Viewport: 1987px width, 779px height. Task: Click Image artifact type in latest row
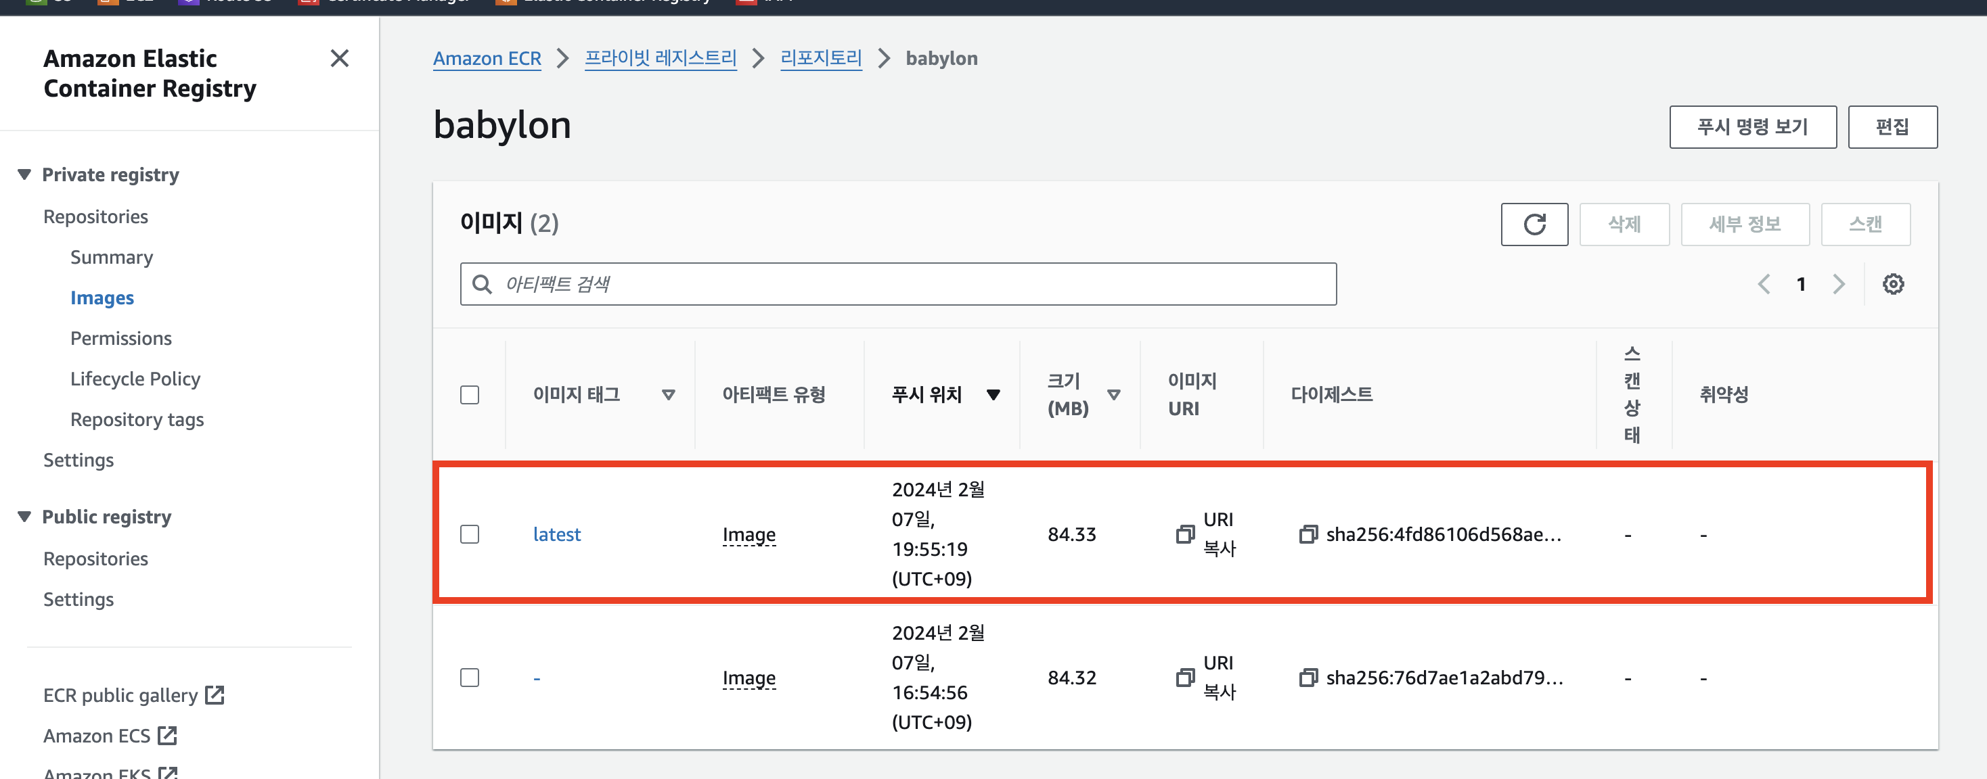(749, 534)
